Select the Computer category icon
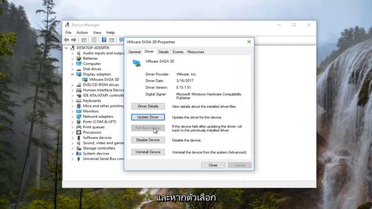This screenshot has width=372, height=209. [x=79, y=63]
